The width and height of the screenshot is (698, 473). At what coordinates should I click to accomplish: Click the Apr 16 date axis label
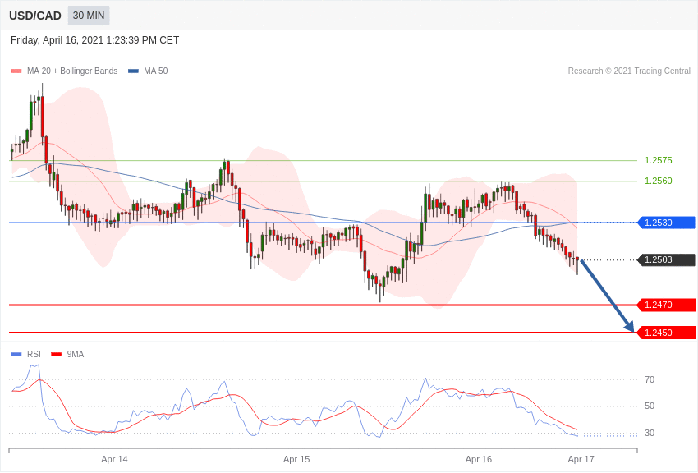[479, 459]
